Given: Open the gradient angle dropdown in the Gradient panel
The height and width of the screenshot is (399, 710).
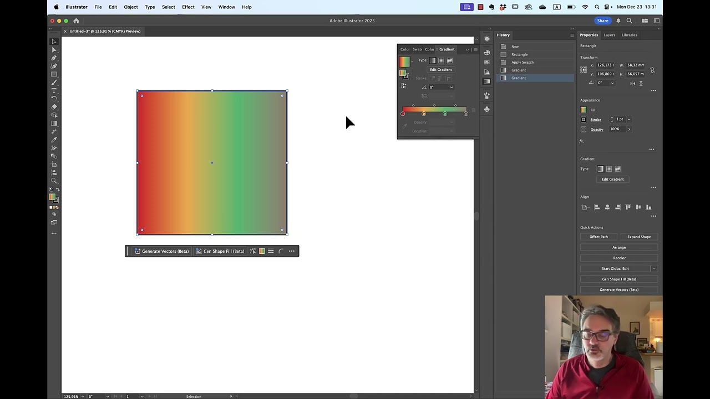Looking at the screenshot, I should 452,87.
